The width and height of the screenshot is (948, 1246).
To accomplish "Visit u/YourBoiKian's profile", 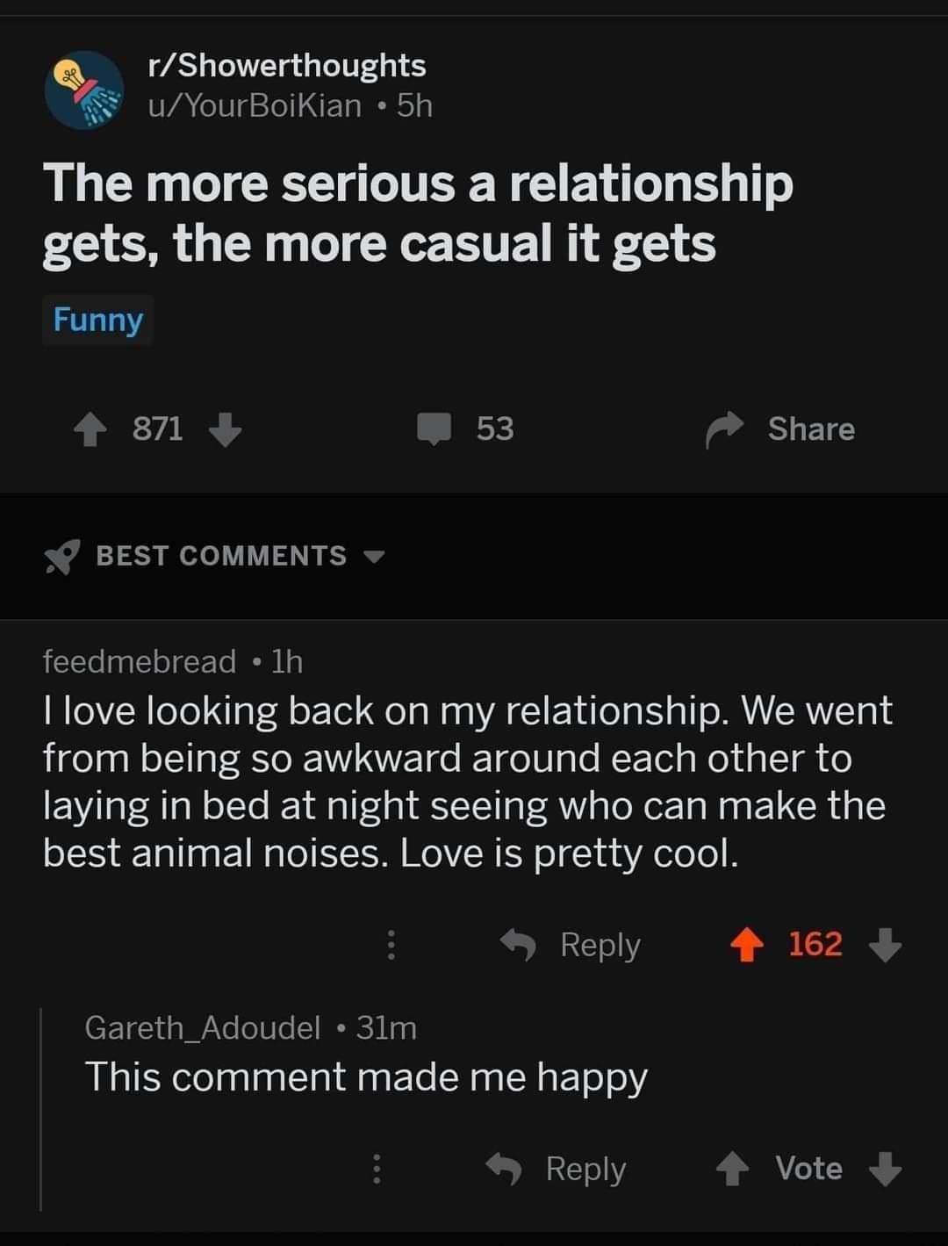I will [x=254, y=106].
